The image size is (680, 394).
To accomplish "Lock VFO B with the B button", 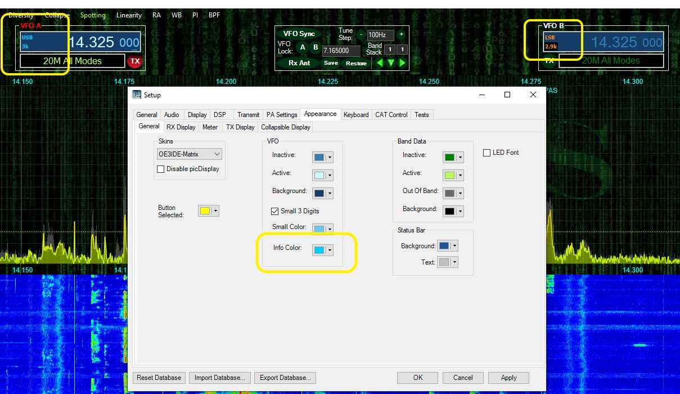I will [x=316, y=48].
